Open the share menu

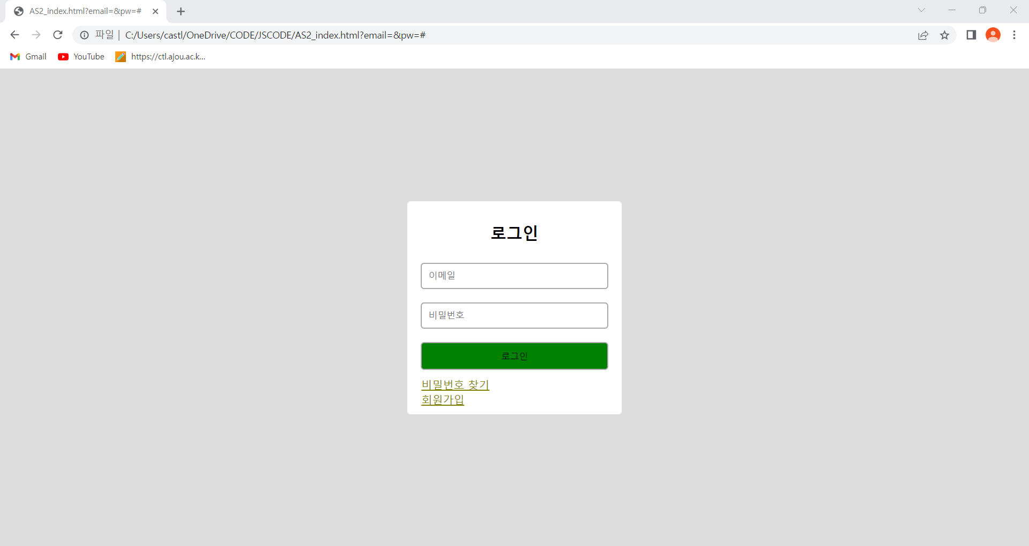point(923,35)
